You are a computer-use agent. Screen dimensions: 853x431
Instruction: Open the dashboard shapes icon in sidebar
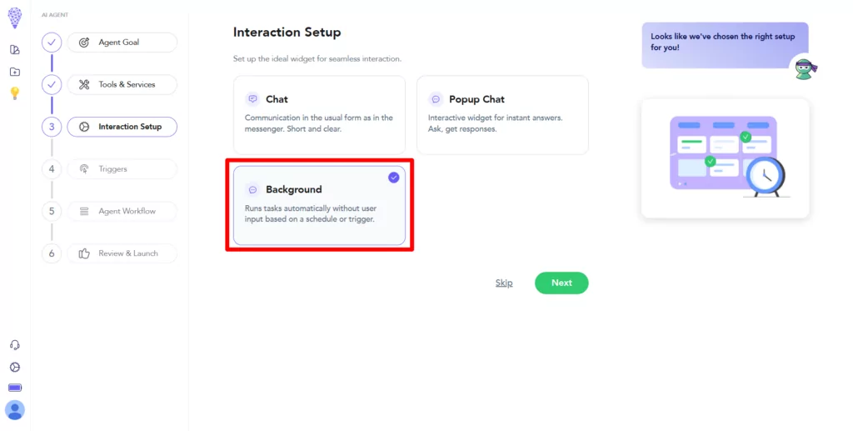[x=15, y=49]
